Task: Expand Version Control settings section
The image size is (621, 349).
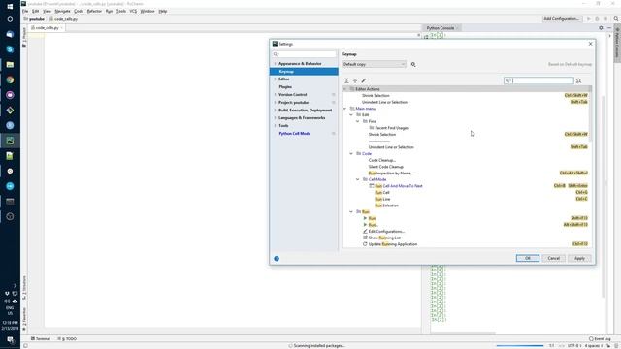Action: point(276,95)
